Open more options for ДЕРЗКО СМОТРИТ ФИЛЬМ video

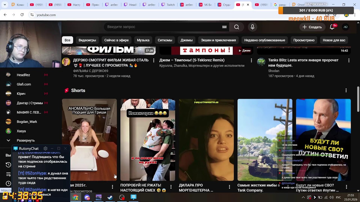click(154, 60)
